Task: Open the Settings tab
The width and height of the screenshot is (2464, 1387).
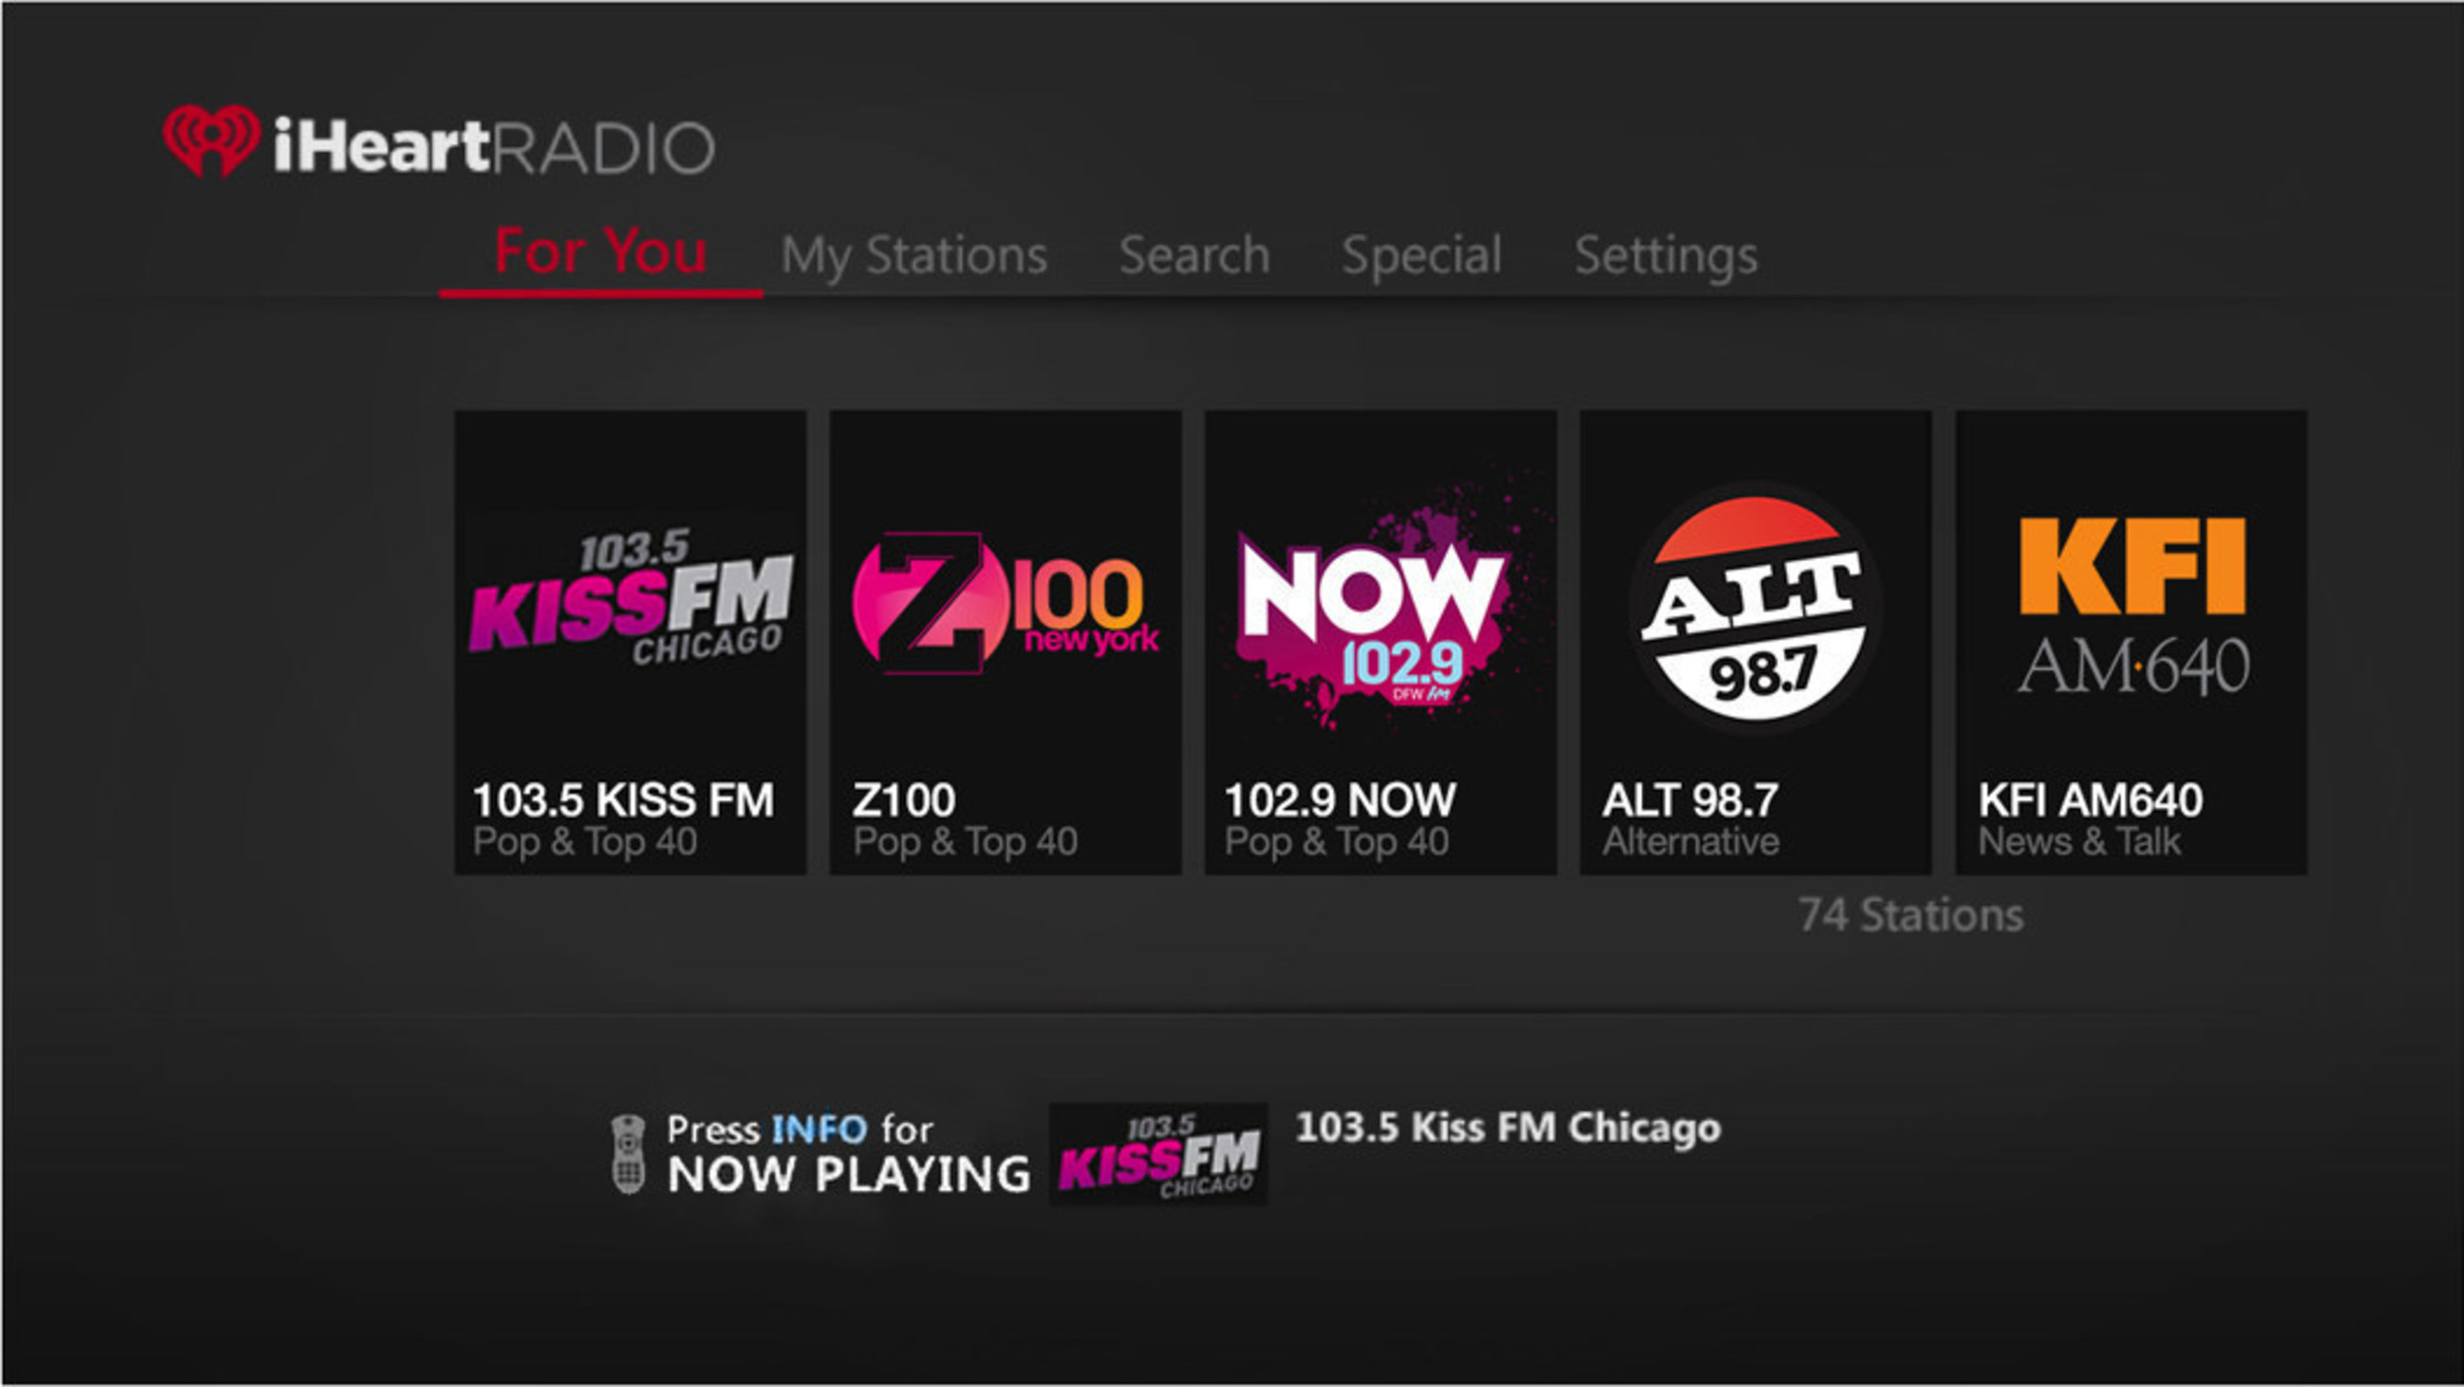Action: point(1665,255)
